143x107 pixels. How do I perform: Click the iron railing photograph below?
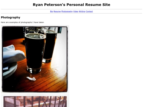(35, 101)
